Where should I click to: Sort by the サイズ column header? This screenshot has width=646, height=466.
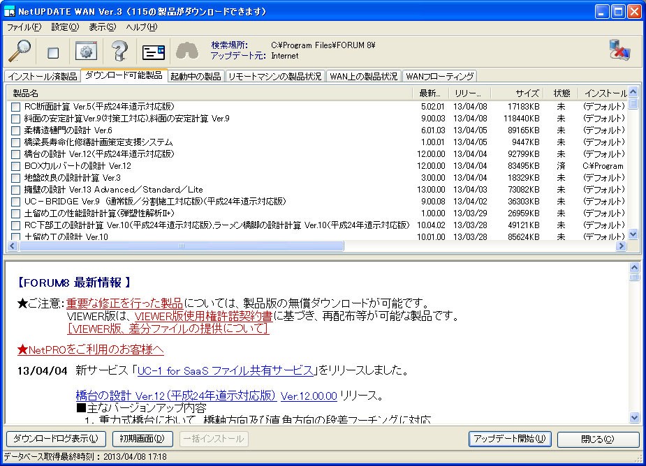(517, 93)
